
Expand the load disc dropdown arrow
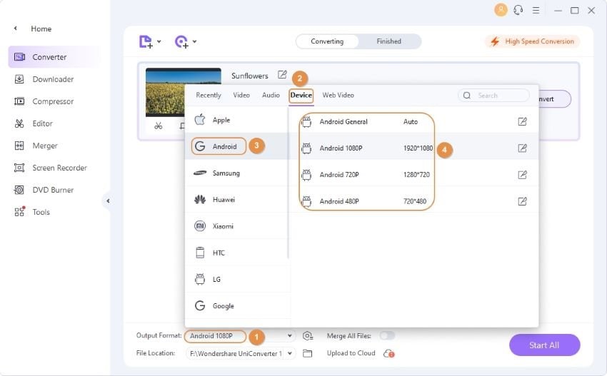pos(194,41)
